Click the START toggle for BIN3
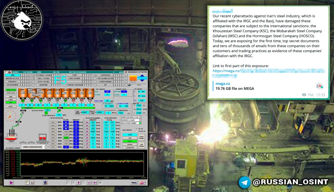 coord(66,131)
